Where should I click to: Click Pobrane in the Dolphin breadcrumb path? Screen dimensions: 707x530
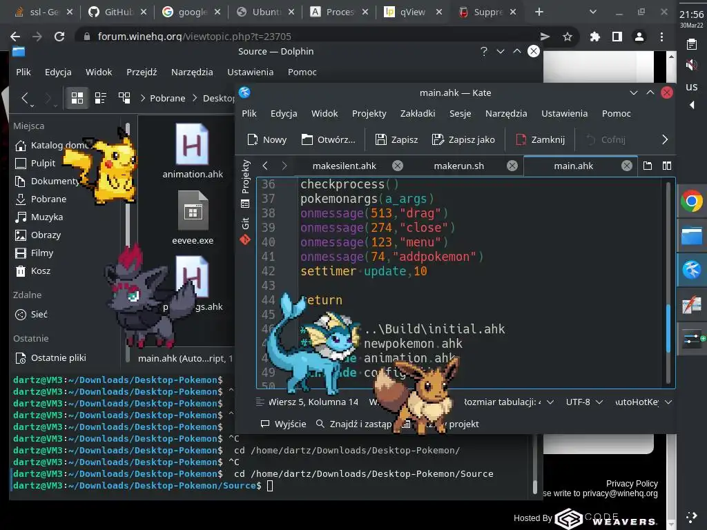click(x=167, y=98)
